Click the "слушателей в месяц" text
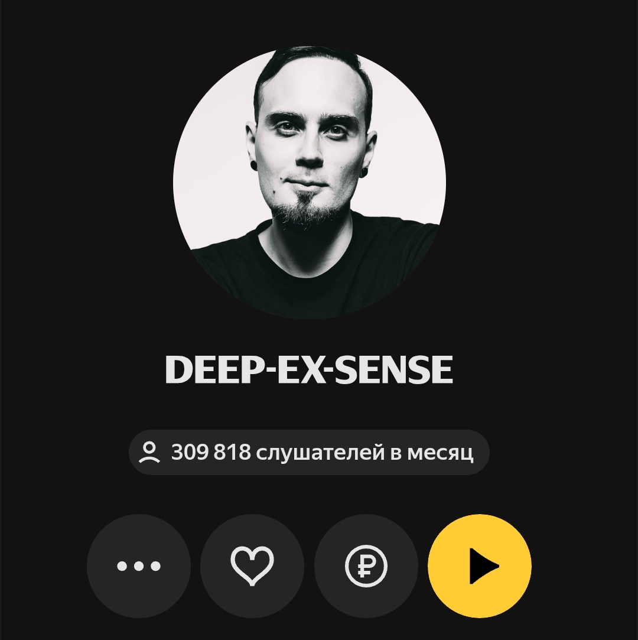This screenshot has height=640, width=638. click(364, 453)
